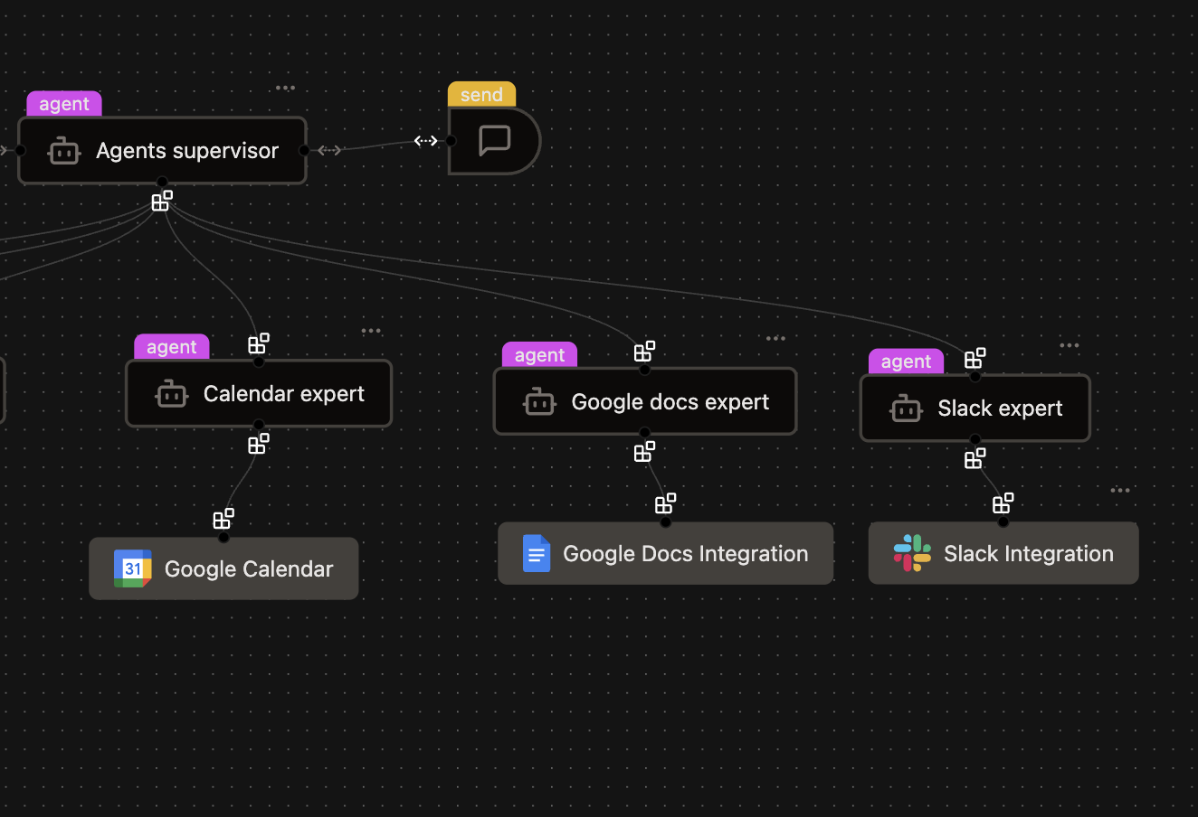Click the Slack logo icon
The image size is (1198, 817).
[910, 552]
